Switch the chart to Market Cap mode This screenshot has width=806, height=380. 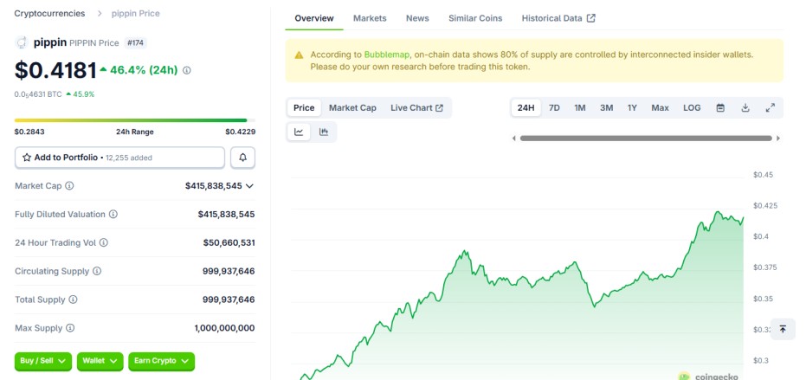point(352,108)
